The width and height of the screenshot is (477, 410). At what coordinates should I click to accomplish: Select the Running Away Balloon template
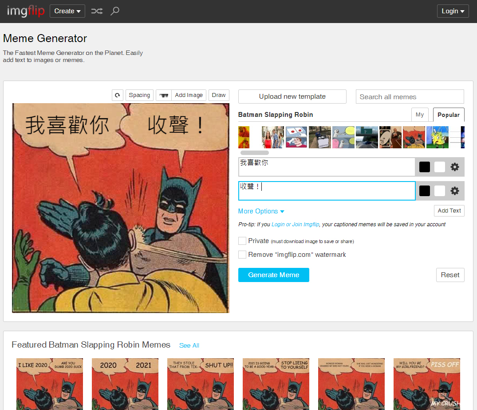343,137
